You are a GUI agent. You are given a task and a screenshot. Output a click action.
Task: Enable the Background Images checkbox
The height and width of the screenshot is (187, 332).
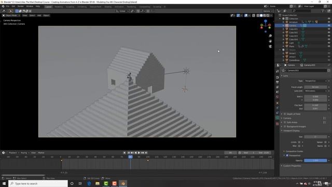click(x=285, y=127)
